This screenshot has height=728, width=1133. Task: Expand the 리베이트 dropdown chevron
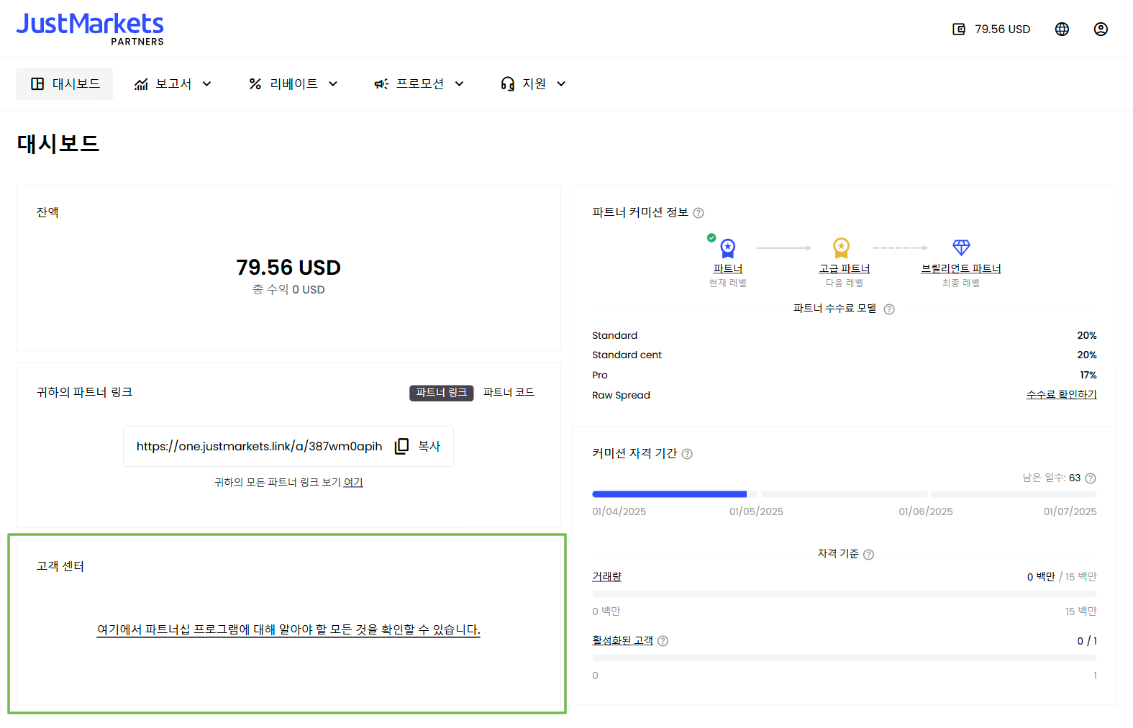[x=333, y=84]
